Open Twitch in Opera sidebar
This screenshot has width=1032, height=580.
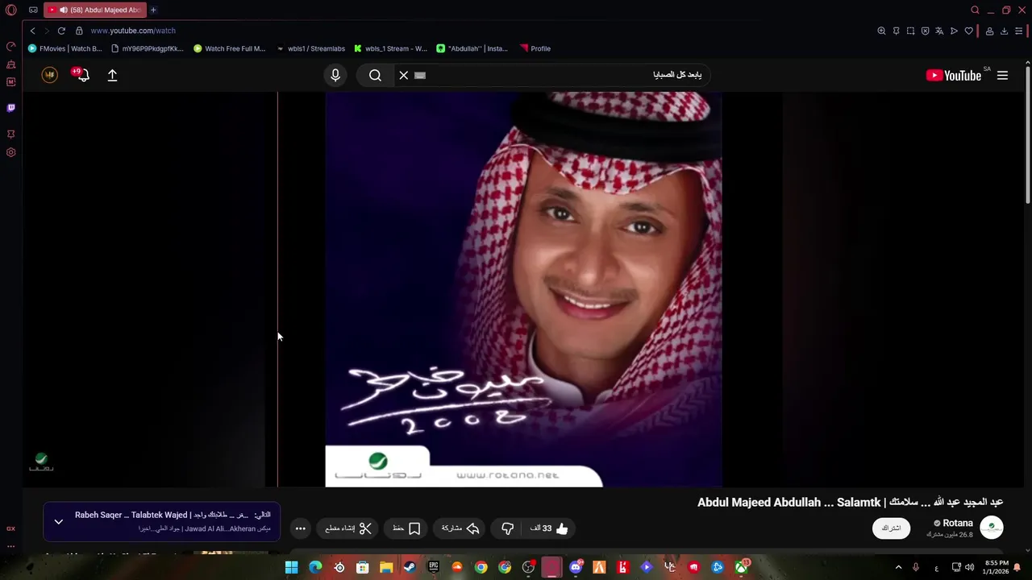[x=11, y=108]
